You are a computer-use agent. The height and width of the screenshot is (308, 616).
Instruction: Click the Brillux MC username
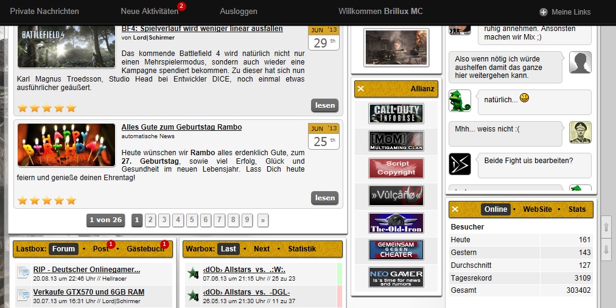tap(403, 12)
